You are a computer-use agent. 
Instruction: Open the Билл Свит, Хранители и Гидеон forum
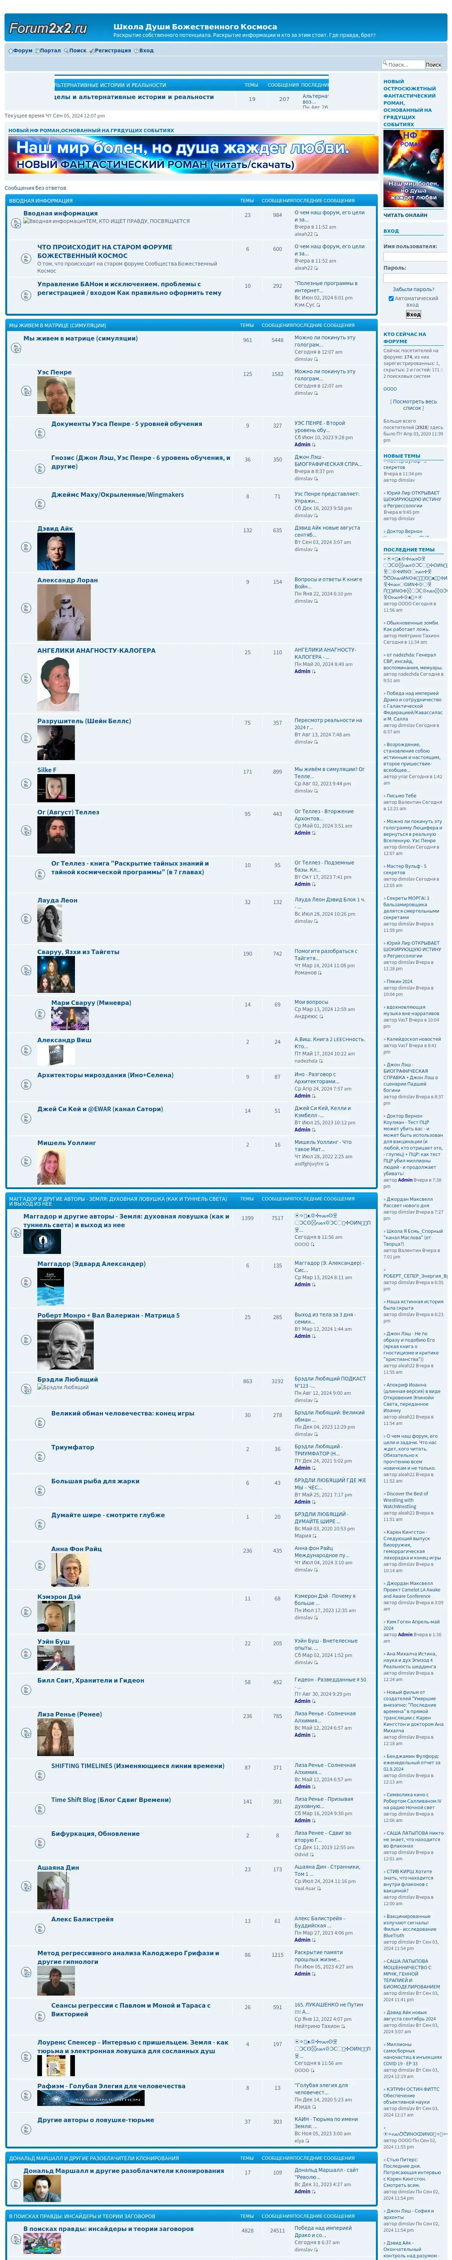point(91,1680)
